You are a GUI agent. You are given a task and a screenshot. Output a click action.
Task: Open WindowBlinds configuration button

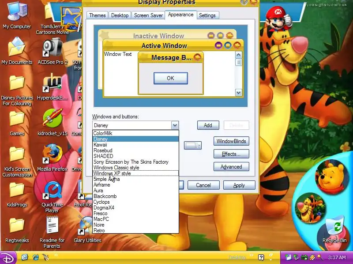click(231, 141)
